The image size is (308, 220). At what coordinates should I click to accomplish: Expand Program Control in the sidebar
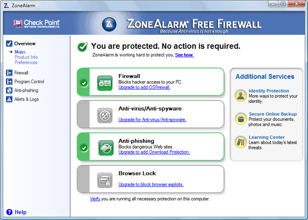click(x=29, y=82)
